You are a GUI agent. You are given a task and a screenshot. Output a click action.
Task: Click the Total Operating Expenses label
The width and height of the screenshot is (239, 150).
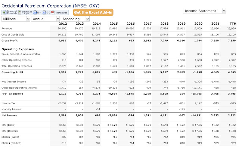pyautogui.click(x=17, y=66)
